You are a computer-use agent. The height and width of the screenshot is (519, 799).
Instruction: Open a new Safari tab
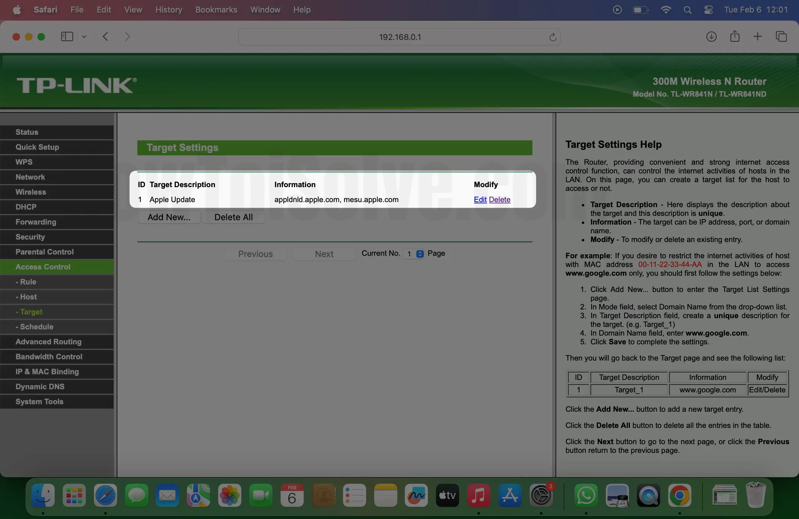758,36
